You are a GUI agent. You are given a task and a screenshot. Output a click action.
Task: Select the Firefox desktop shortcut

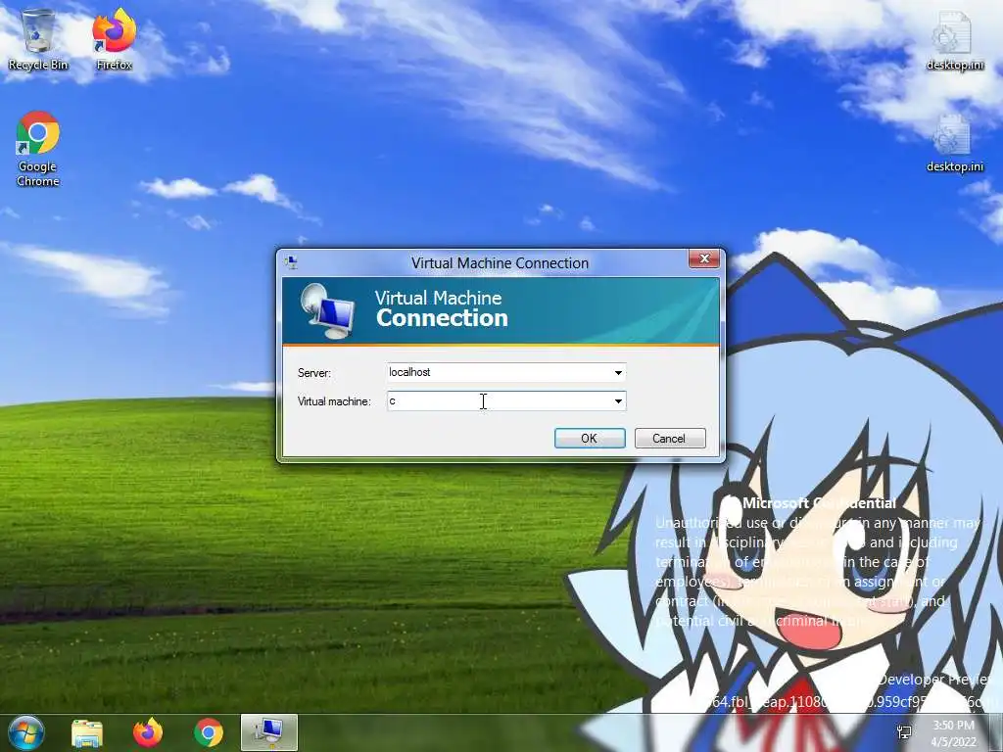click(x=114, y=39)
